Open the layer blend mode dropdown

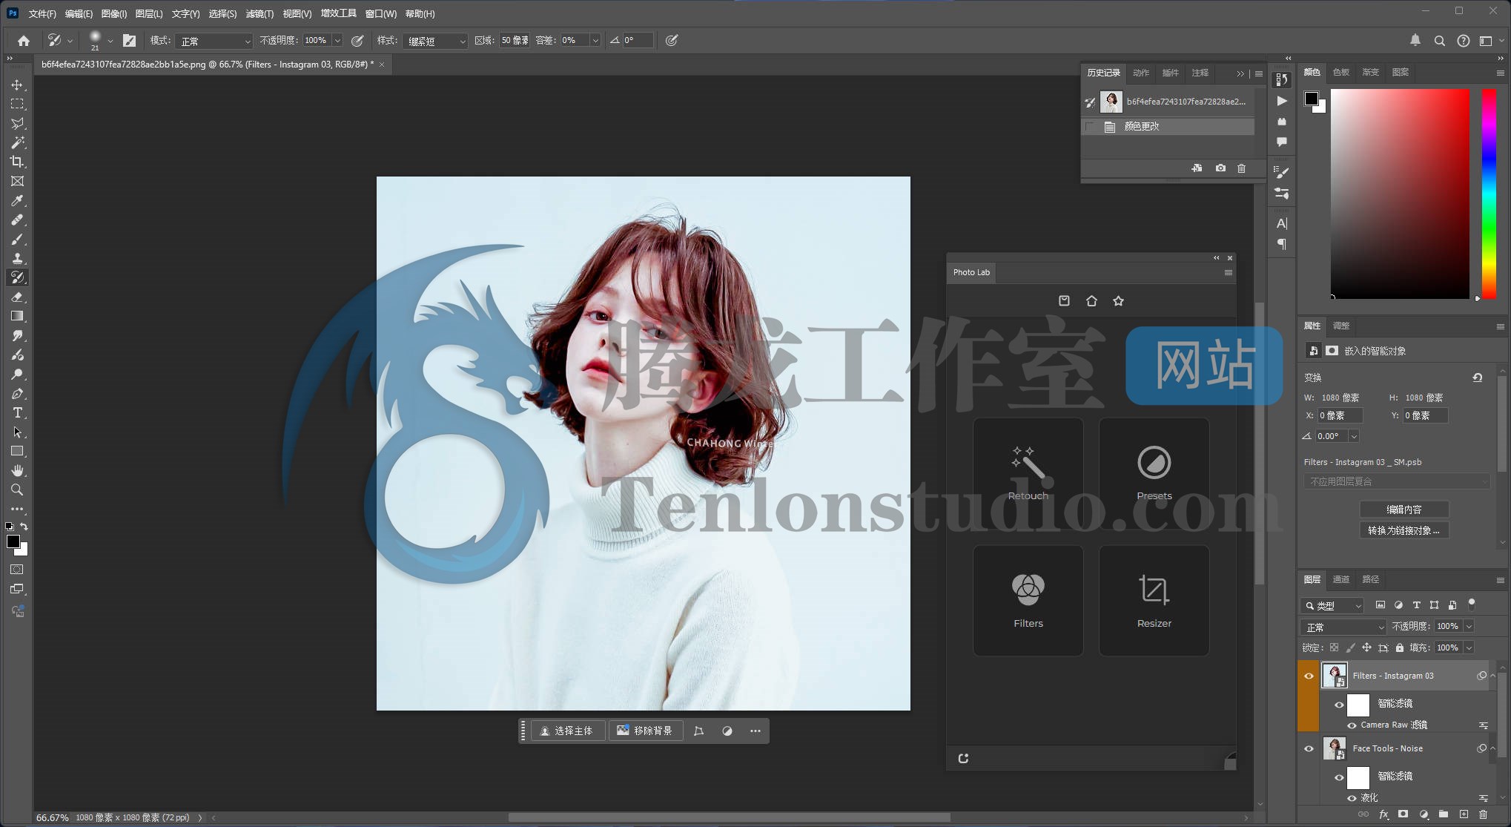point(1343,627)
